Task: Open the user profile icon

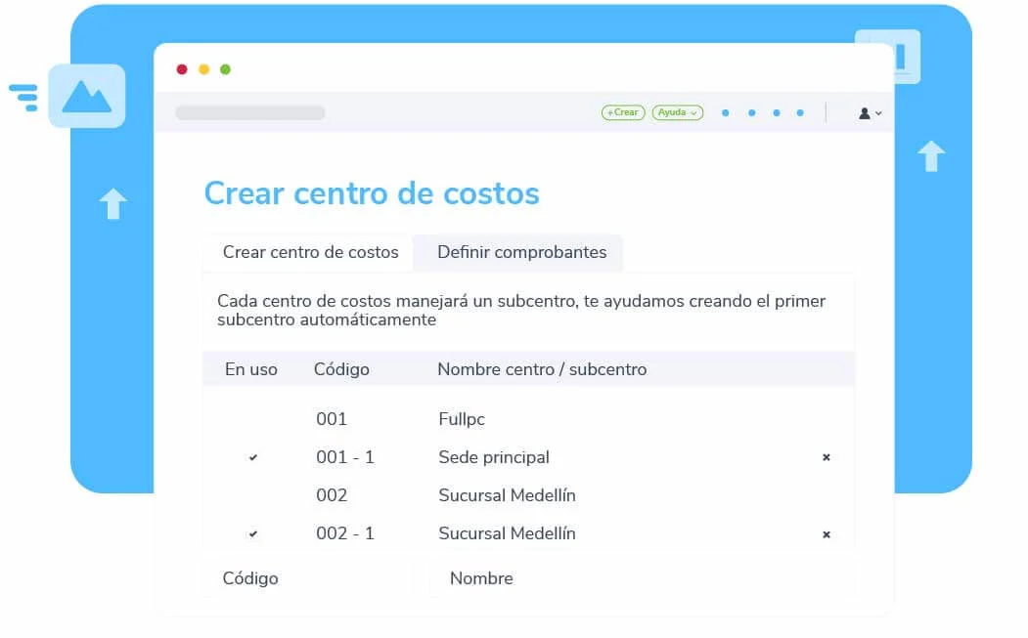Action: (x=866, y=112)
